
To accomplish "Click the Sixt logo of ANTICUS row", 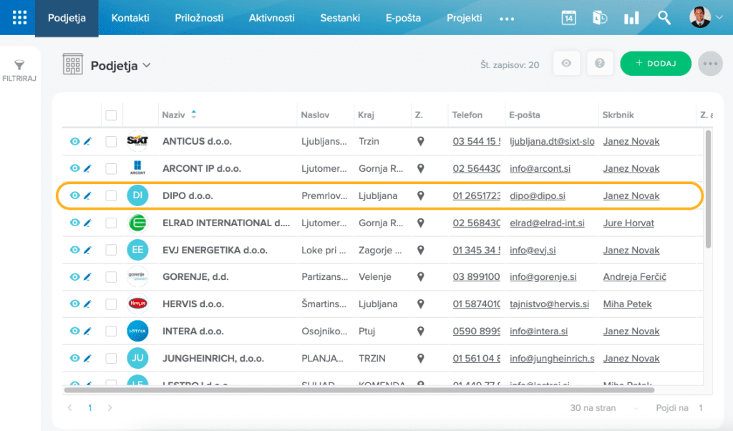I will coord(137,141).
